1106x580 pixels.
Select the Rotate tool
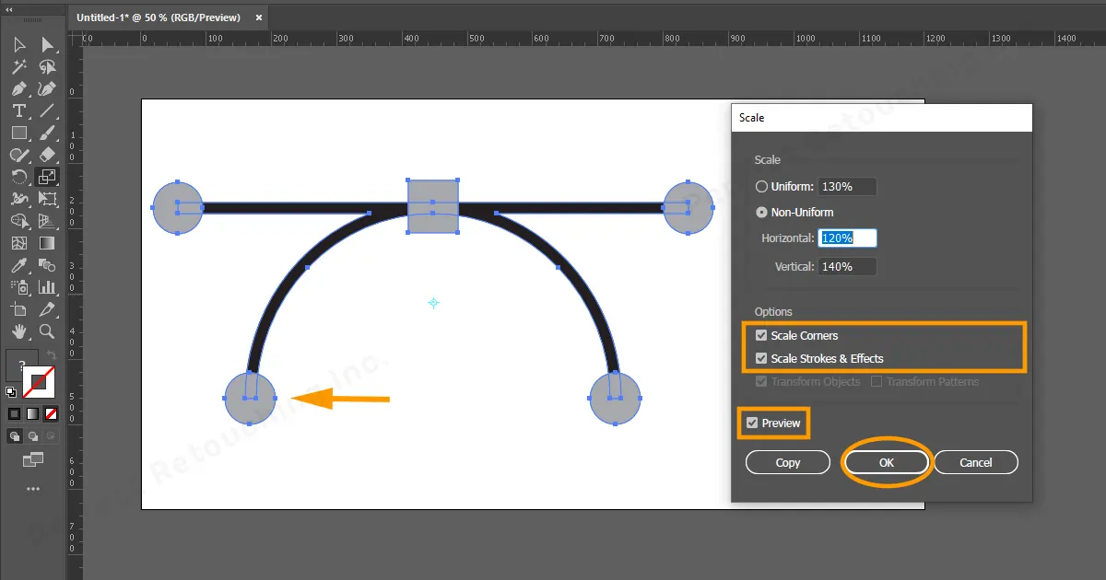(18, 177)
